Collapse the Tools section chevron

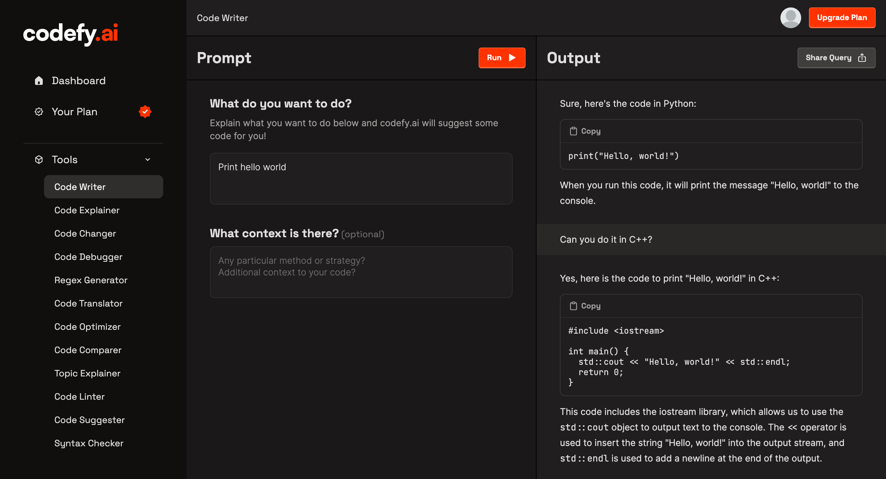pyautogui.click(x=148, y=160)
